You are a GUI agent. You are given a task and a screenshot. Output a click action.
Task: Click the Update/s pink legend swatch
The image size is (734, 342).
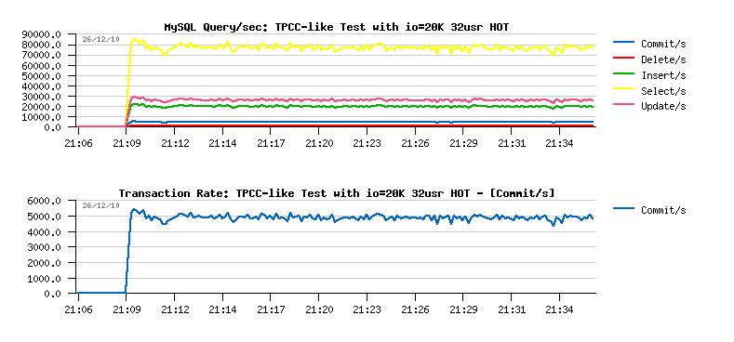(x=623, y=105)
